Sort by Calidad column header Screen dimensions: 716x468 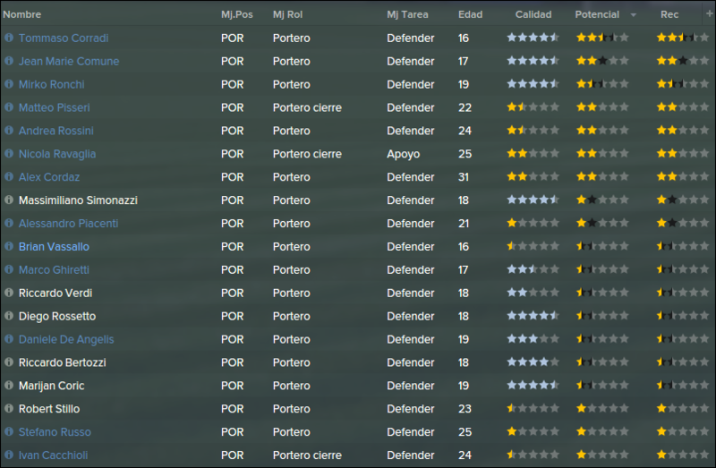click(x=533, y=14)
